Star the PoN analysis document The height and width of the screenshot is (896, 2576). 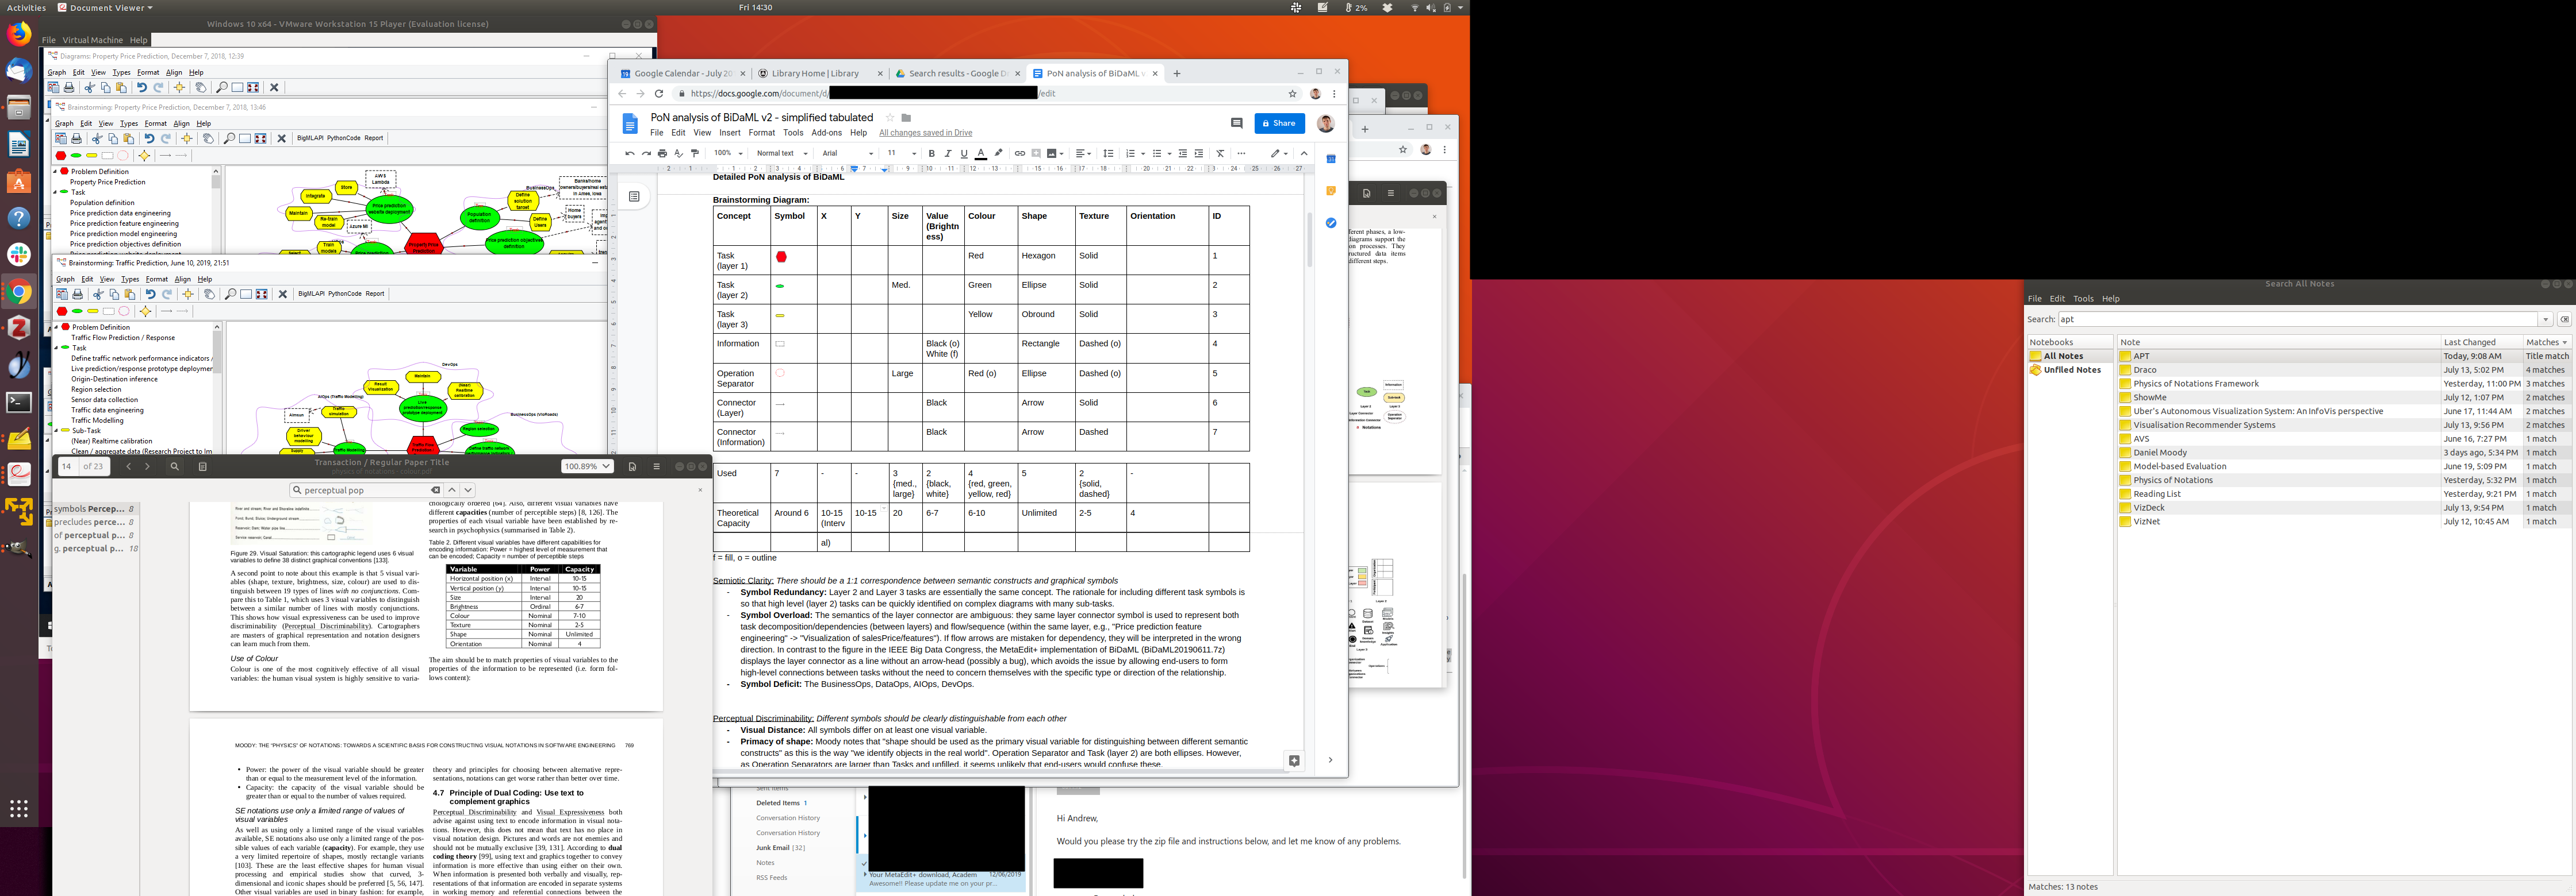point(889,118)
